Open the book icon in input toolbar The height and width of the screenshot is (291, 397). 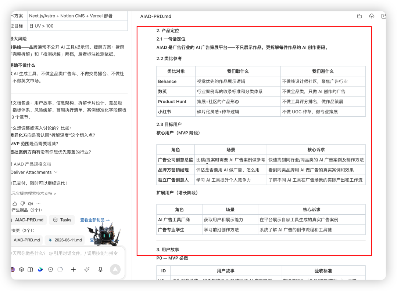point(31,269)
